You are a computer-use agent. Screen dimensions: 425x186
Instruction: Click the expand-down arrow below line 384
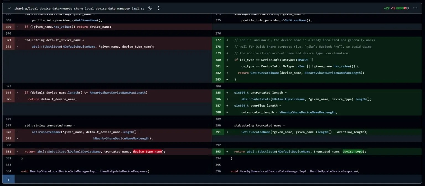8,179
